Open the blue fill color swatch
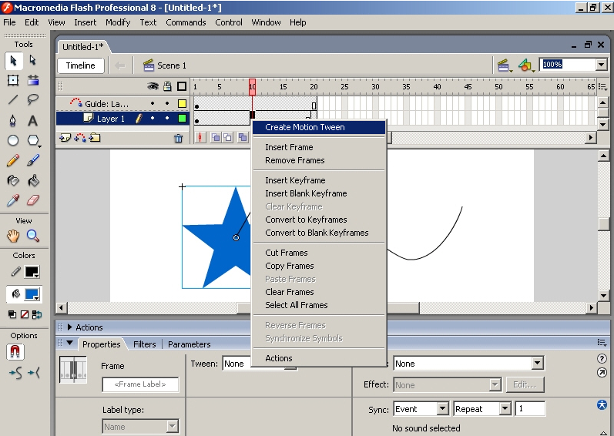This screenshot has width=614, height=436. click(32, 294)
